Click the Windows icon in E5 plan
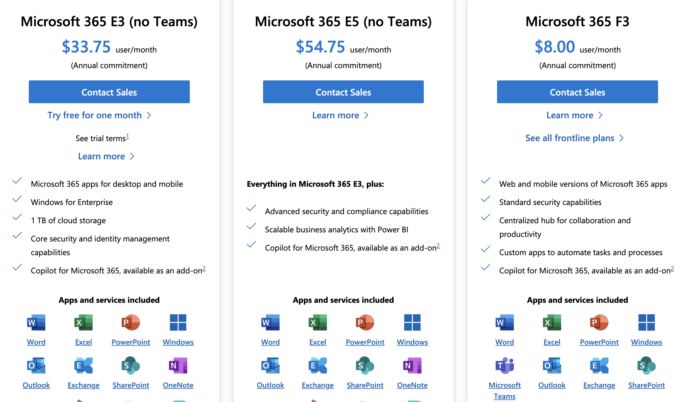Viewport: 684px width, 402px height. point(412,322)
